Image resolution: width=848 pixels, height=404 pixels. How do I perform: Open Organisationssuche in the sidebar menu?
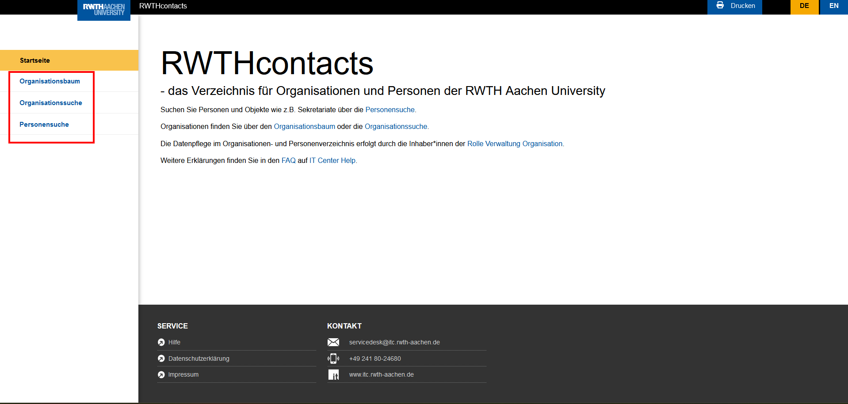[51, 103]
